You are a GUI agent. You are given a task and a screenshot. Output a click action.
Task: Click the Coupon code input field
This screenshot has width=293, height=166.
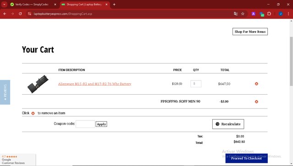85,124
